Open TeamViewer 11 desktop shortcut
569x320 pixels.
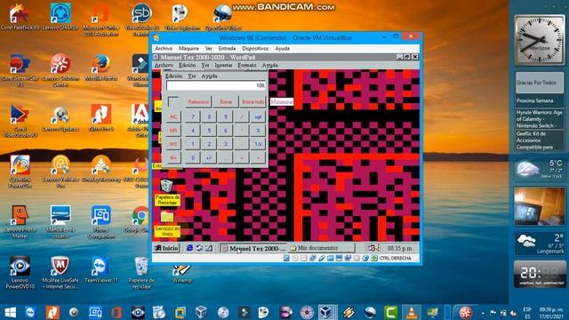click(100, 270)
